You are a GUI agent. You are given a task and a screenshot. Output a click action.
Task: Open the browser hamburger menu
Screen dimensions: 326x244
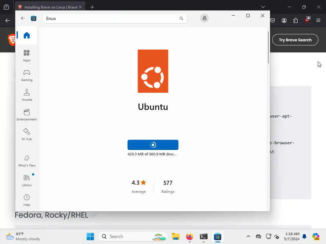(318, 20)
